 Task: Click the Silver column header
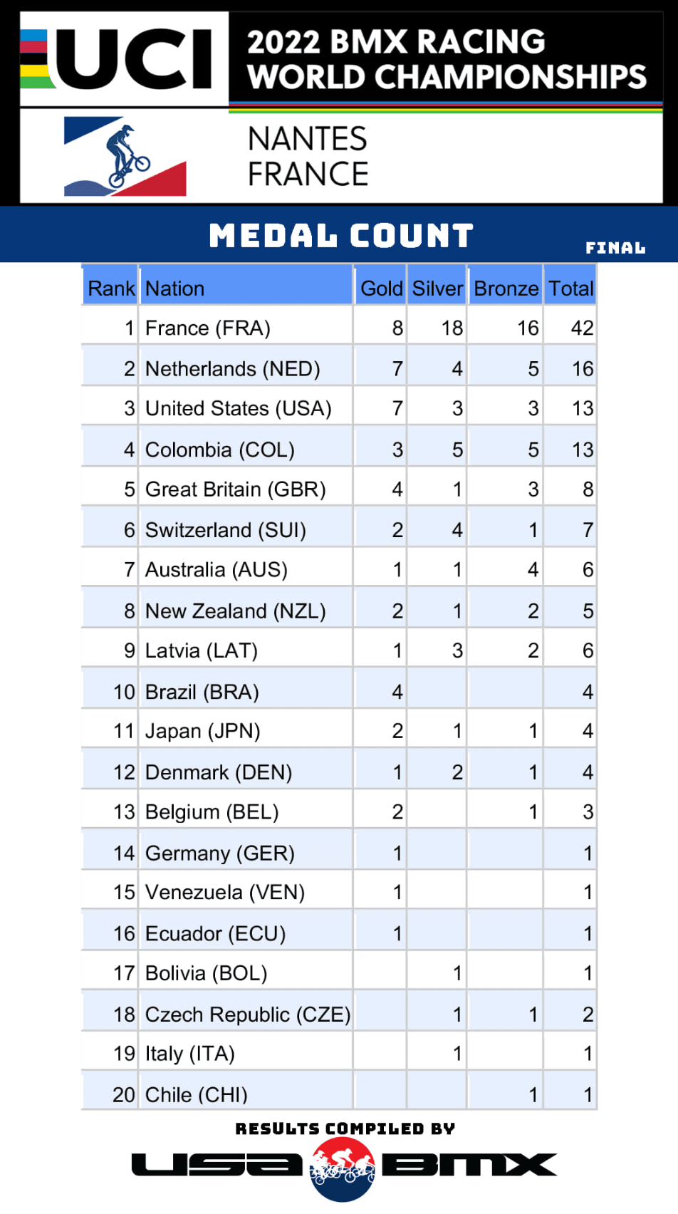point(437,289)
